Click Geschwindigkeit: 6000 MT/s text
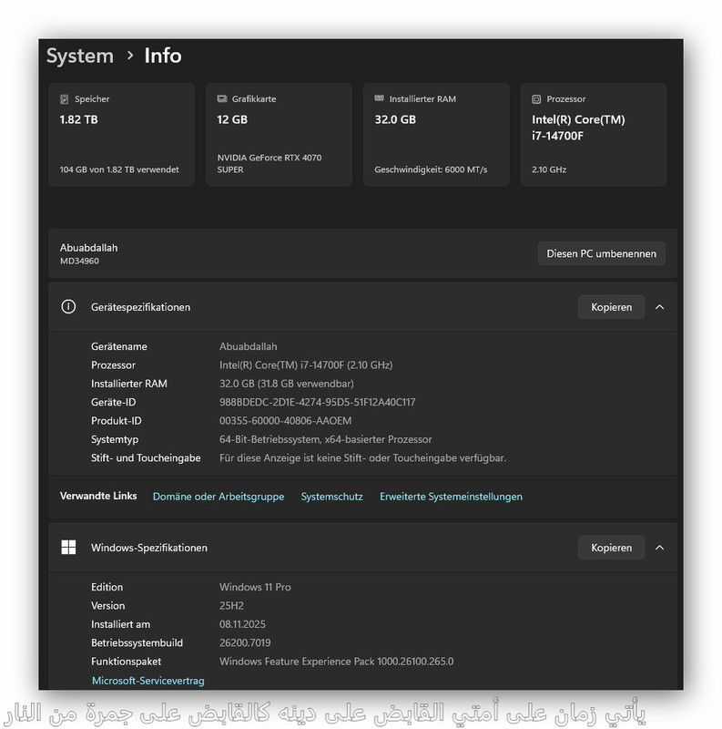This screenshot has height=729, width=722. click(431, 169)
